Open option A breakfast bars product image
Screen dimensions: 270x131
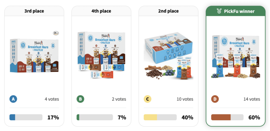tap(34, 56)
